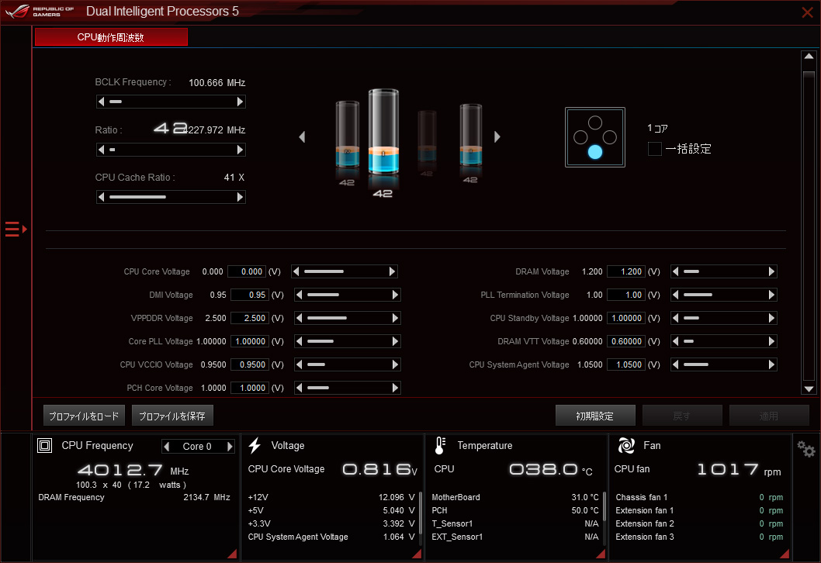The image size is (821, 563).
Task: Select the left core circle in diagram
Action: (580, 137)
